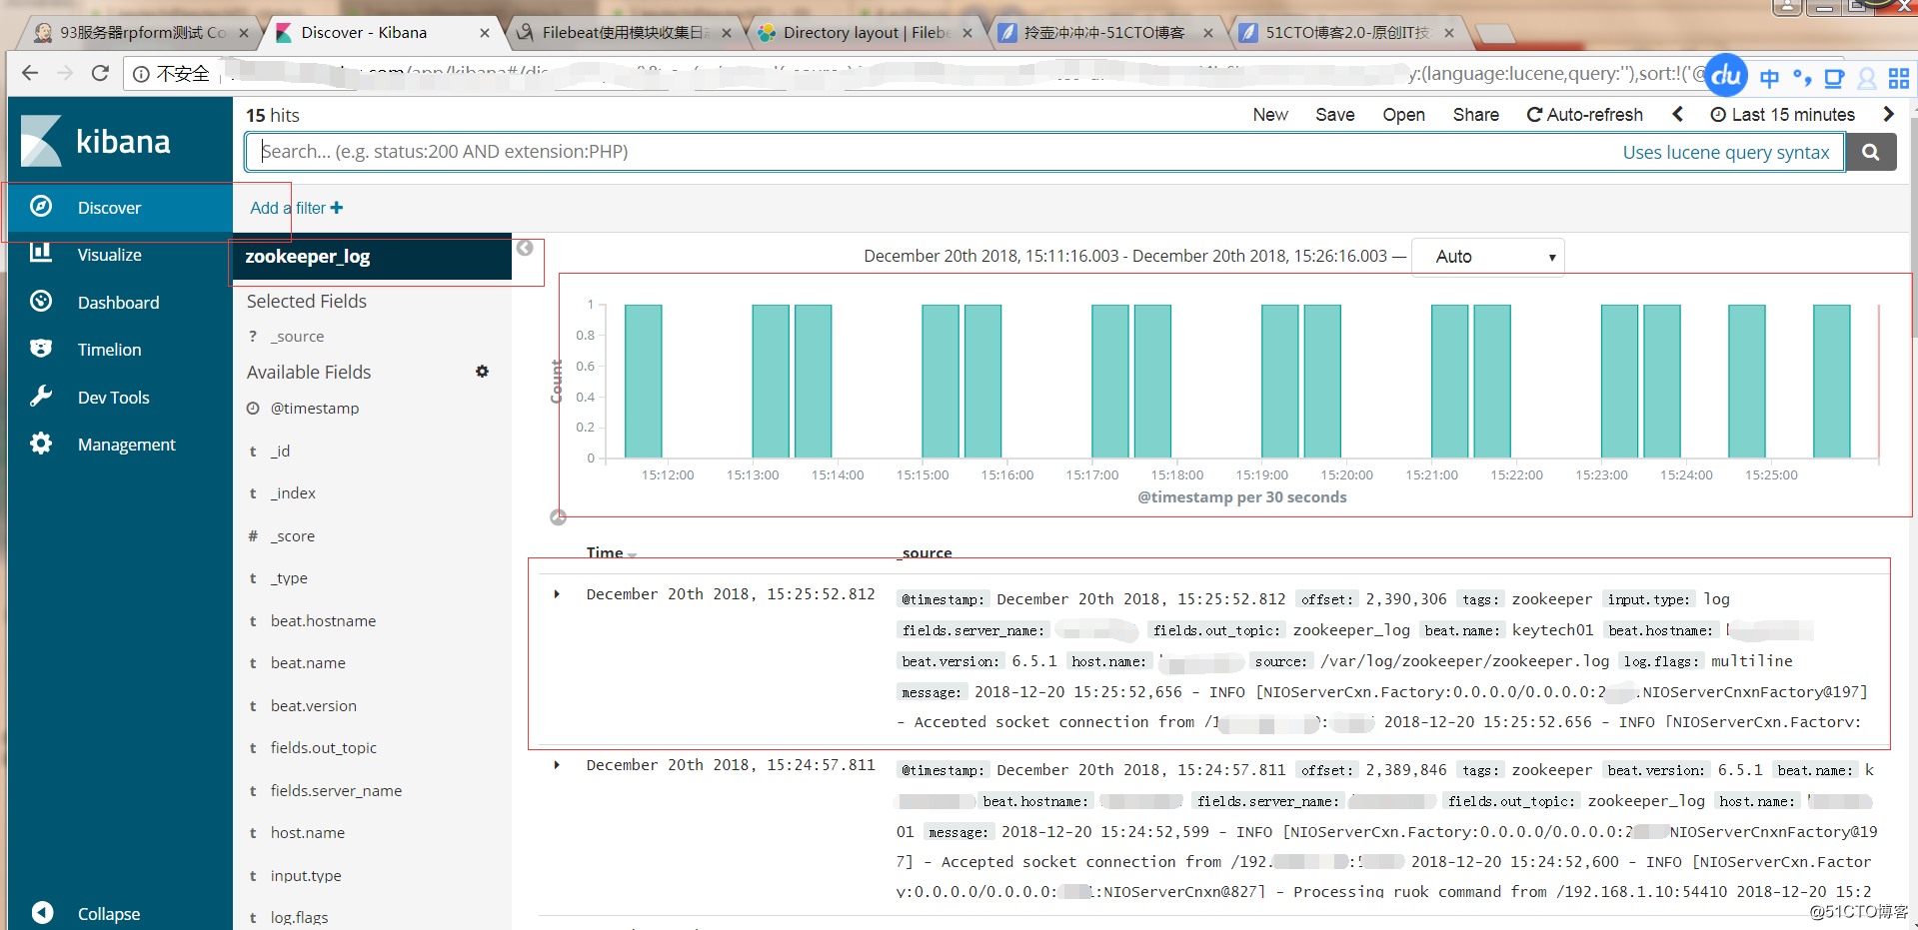Expand the 15:24:57.811 log row
This screenshot has height=930, width=1918.
(557, 765)
